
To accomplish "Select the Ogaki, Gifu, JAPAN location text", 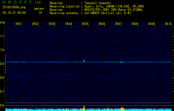I will click(114, 6).
